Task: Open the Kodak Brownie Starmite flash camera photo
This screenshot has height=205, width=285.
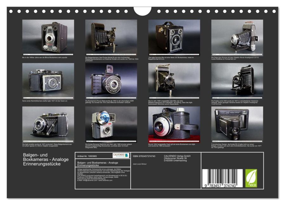Action: click(111, 124)
